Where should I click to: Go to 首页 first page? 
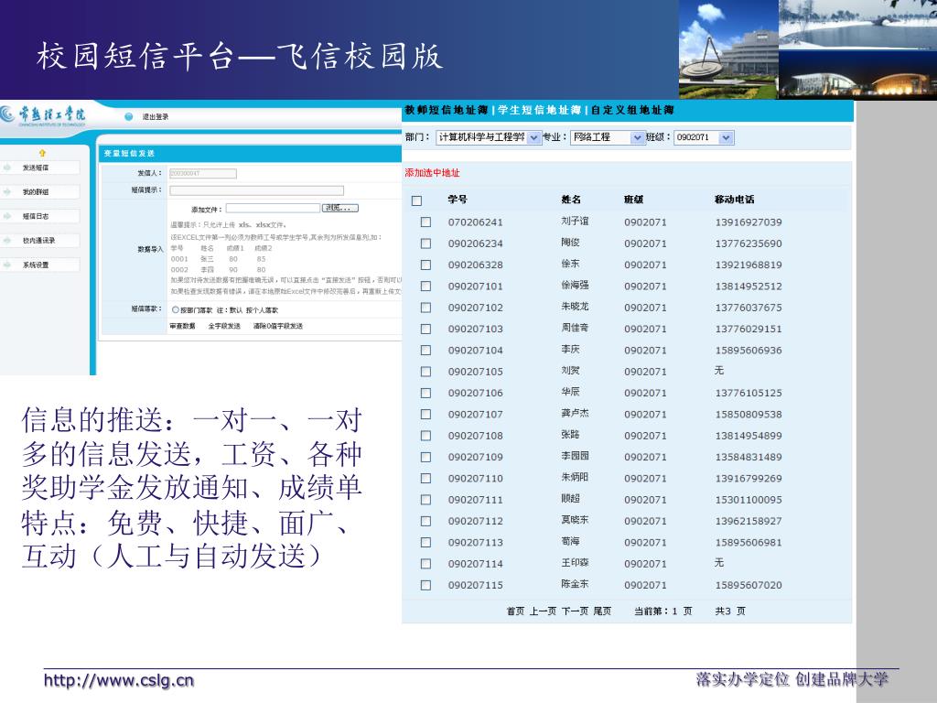[x=515, y=611]
